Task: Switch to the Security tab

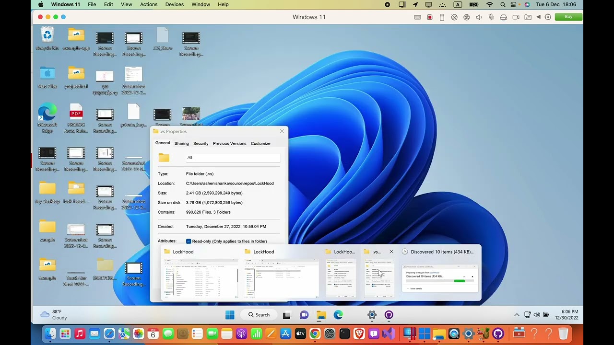Action: click(x=201, y=143)
